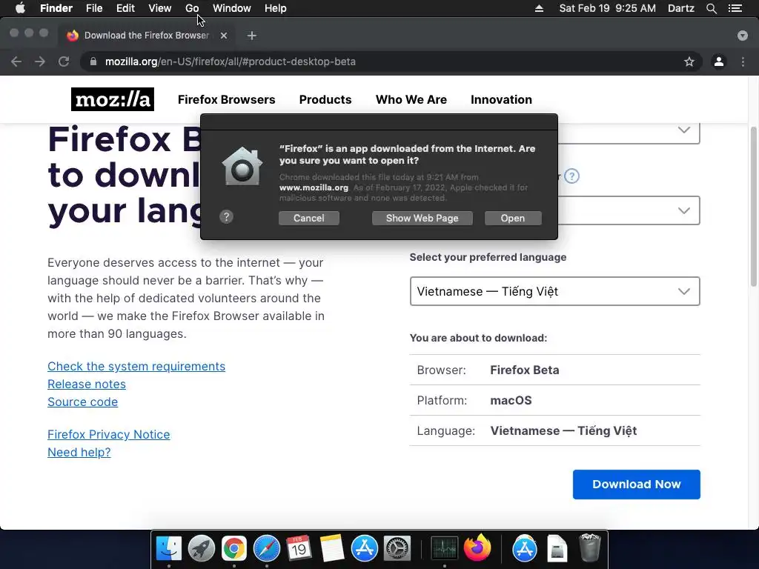Viewport: 759px width, 569px height.
Task: Click Cancel in the Firefox dialog
Action: [x=309, y=219]
